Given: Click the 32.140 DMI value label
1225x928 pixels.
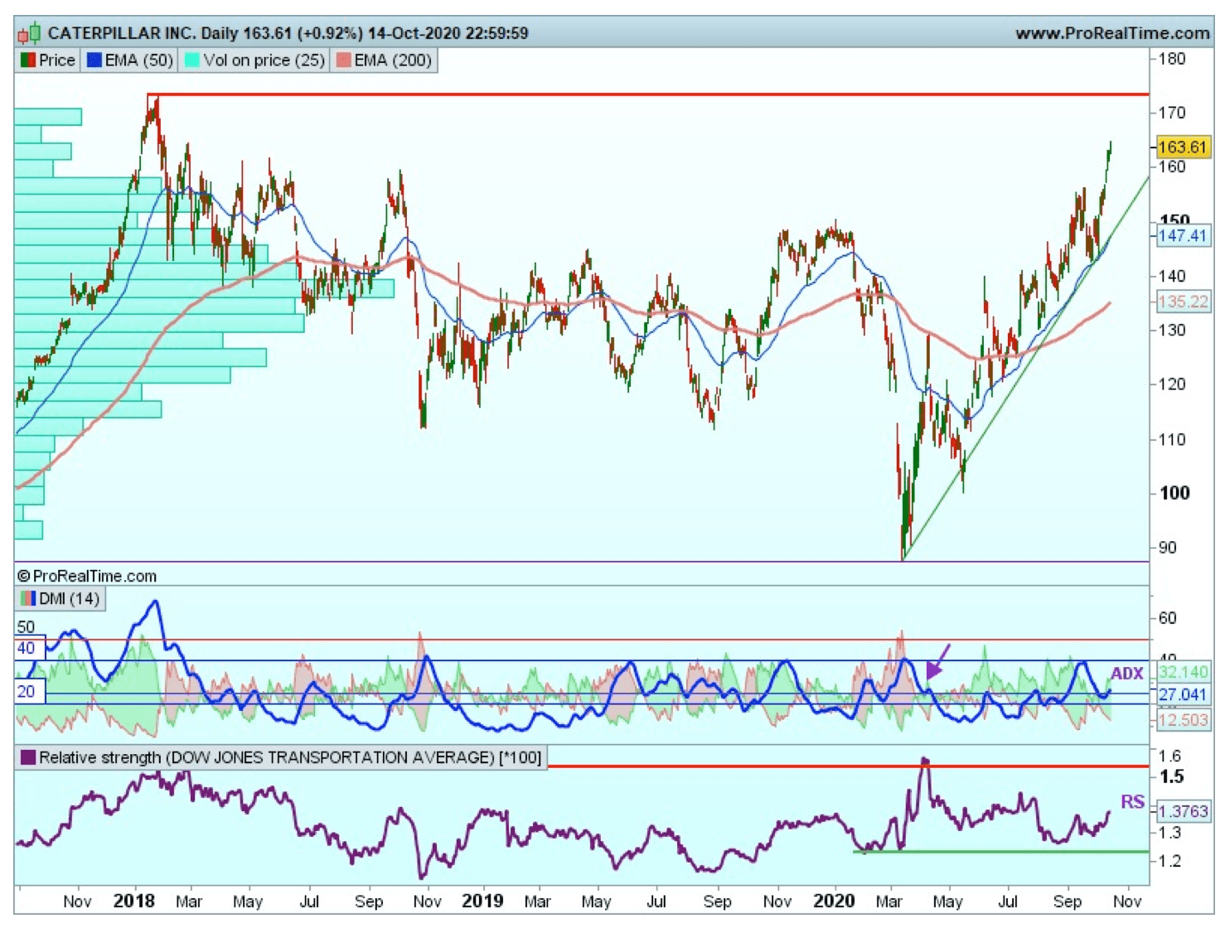Looking at the screenshot, I should [1183, 673].
